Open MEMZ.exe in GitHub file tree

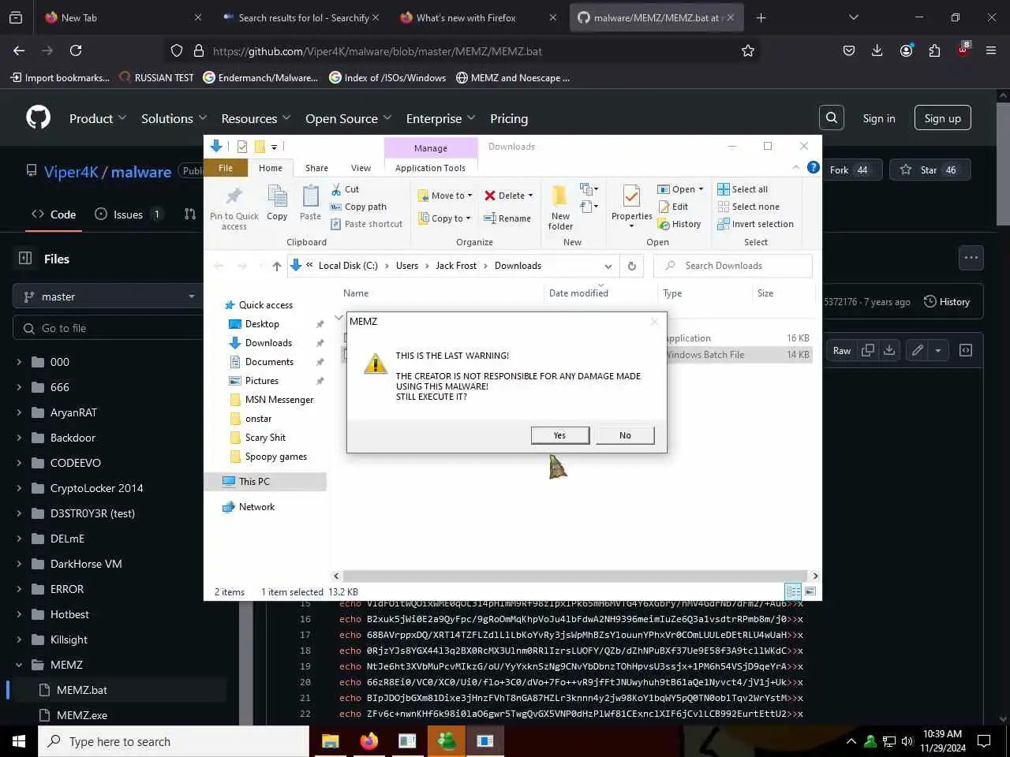pyautogui.click(x=82, y=715)
